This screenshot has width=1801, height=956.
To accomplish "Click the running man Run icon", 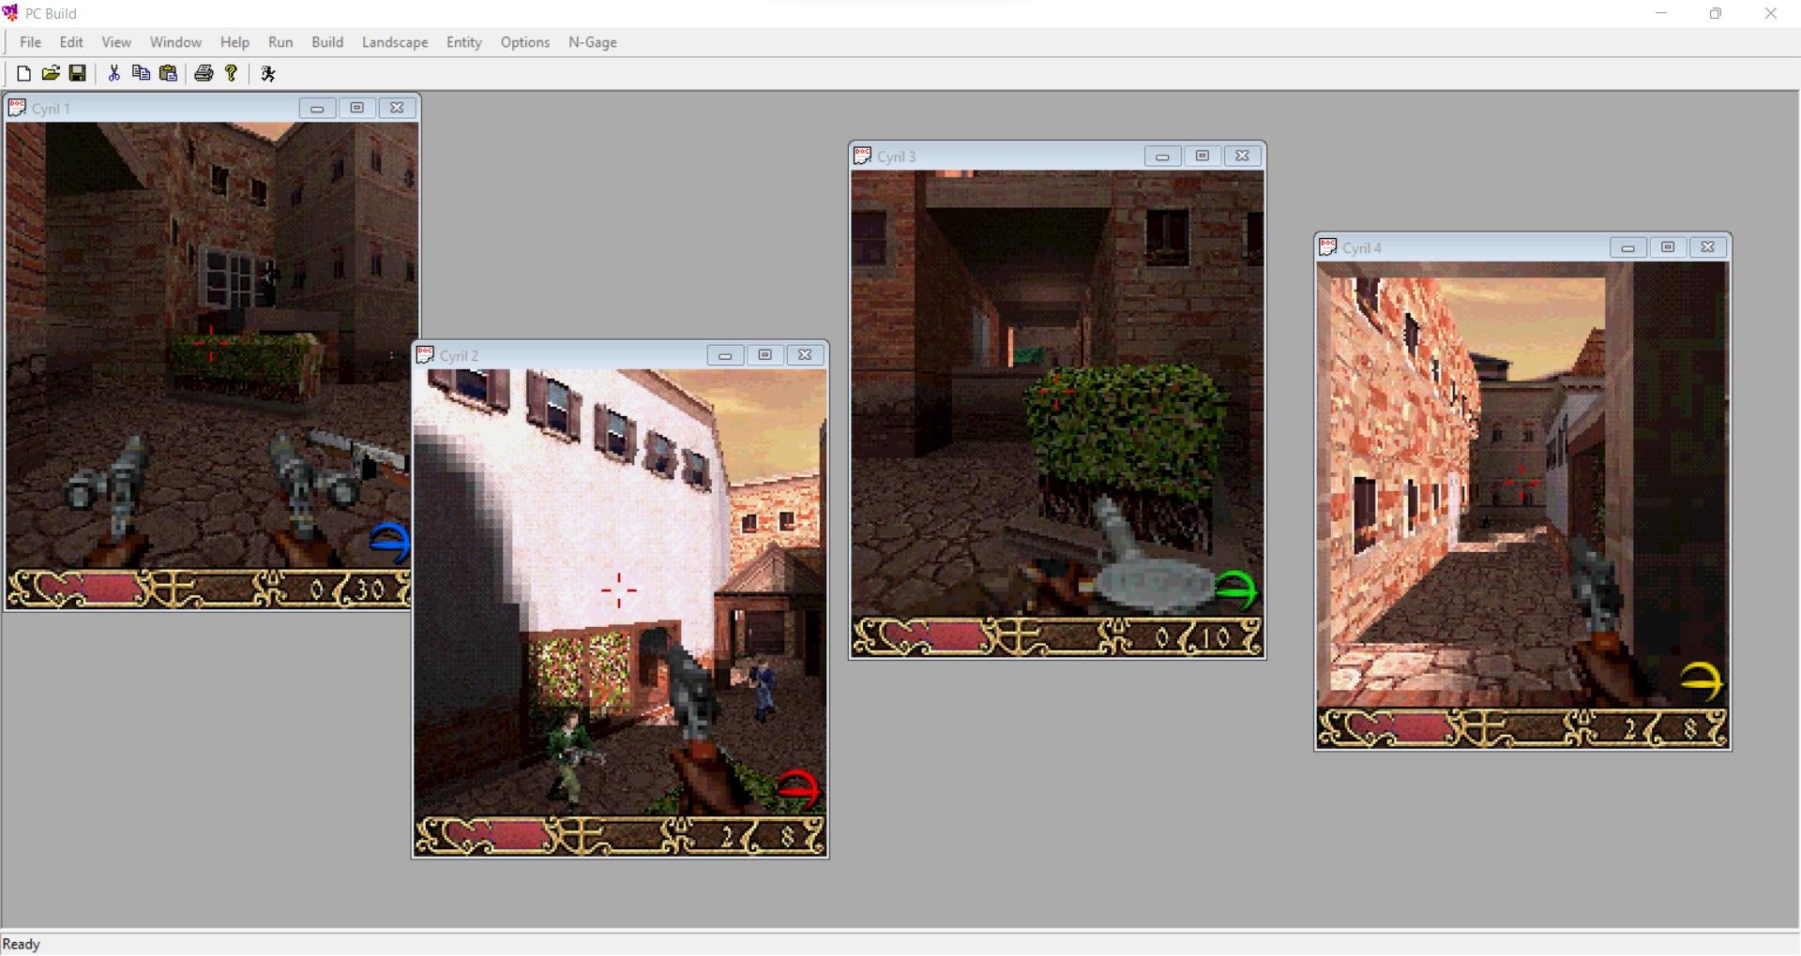I will (268, 73).
